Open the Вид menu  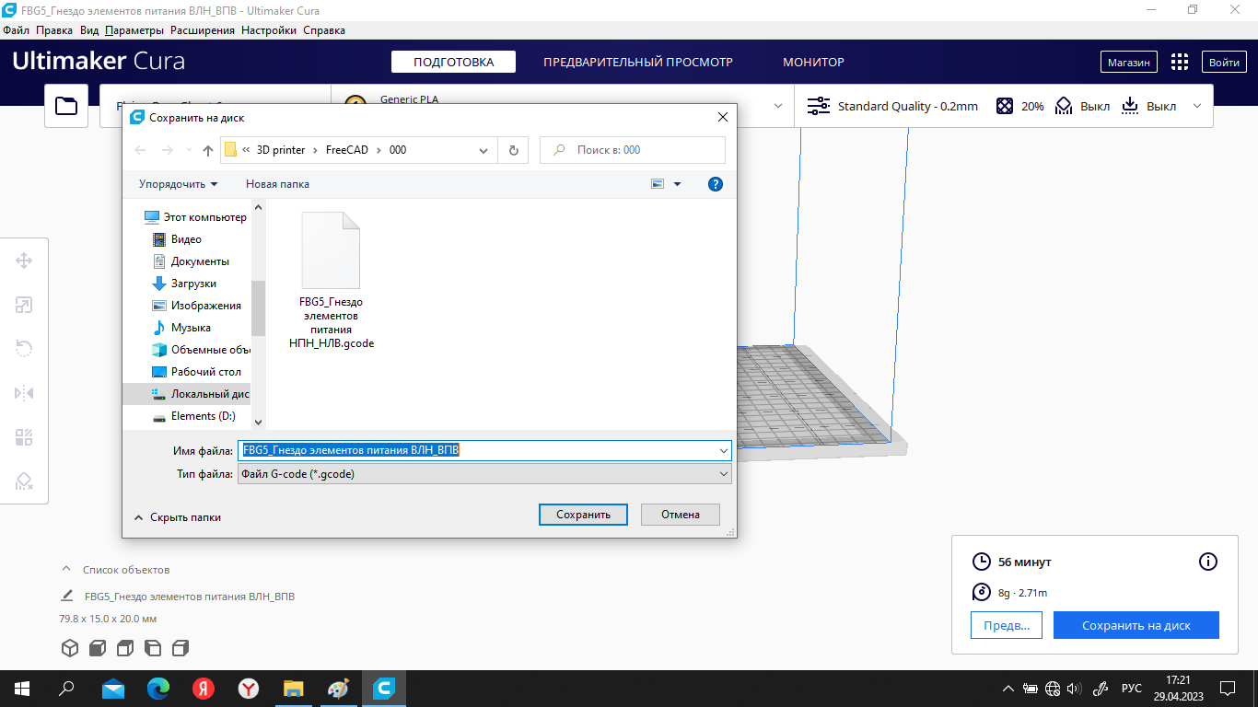[x=89, y=30]
